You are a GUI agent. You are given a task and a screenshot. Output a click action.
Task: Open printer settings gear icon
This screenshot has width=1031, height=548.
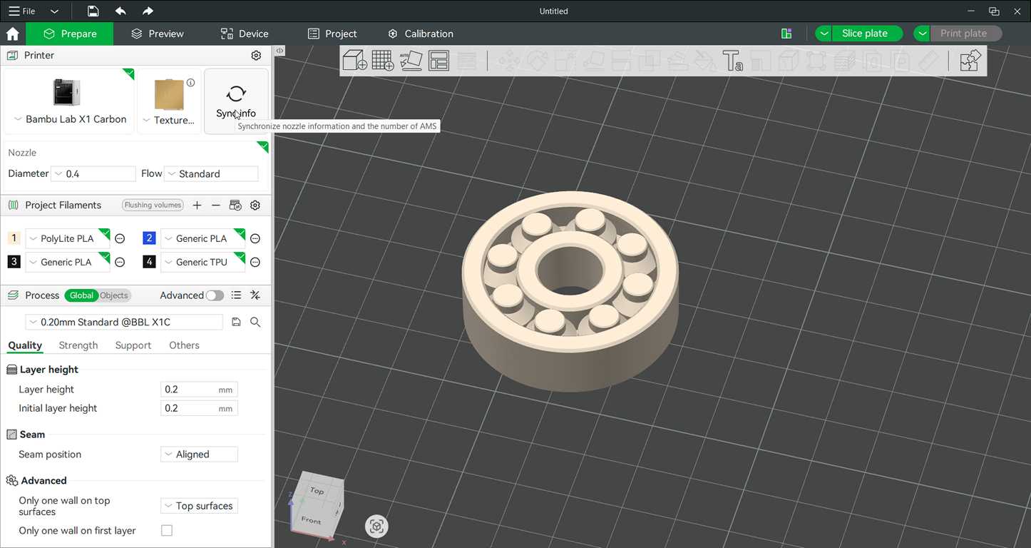tap(256, 55)
